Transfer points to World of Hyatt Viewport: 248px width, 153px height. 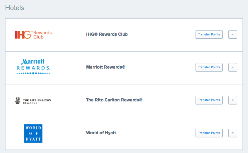[209, 133]
